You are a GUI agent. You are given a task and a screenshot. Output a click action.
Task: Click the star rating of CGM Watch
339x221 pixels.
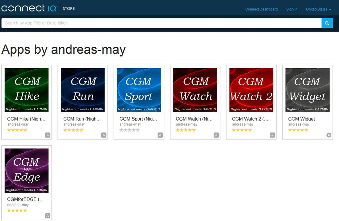coord(186,130)
